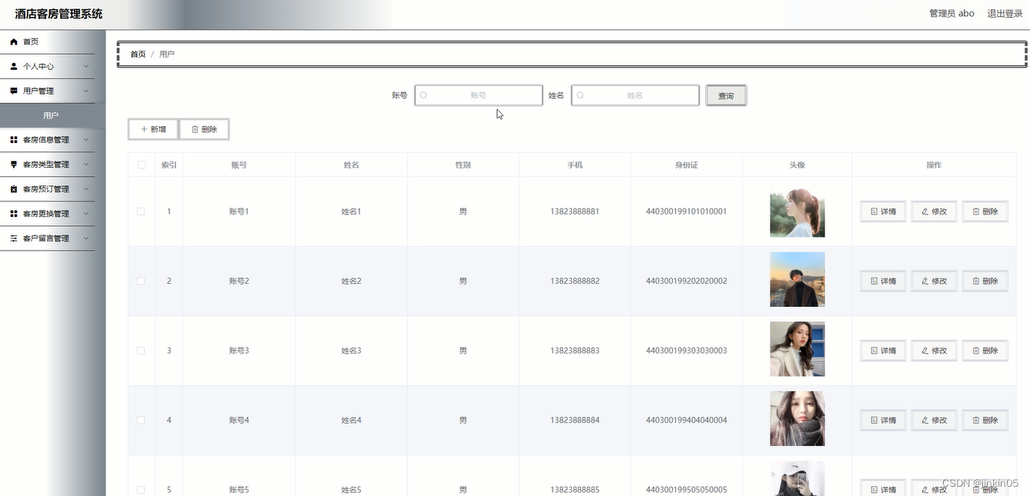1030x496 pixels.
Task: Expand 客房信息管理 using its chevron arrow
Action: pos(86,140)
